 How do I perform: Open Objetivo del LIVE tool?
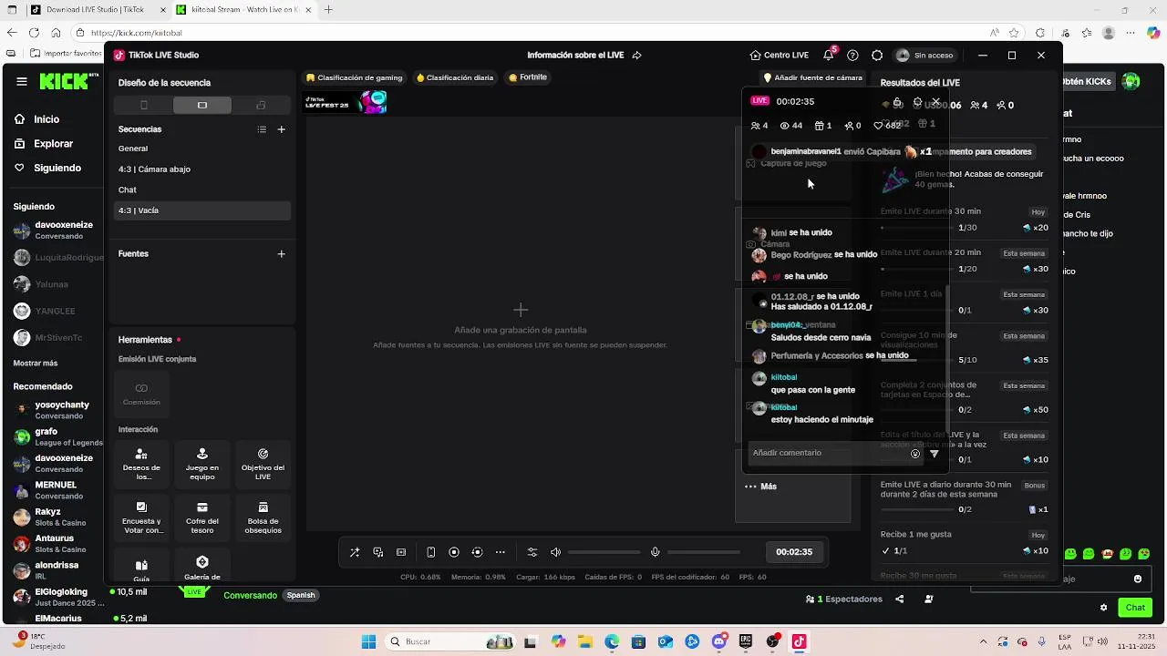click(x=263, y=464)
